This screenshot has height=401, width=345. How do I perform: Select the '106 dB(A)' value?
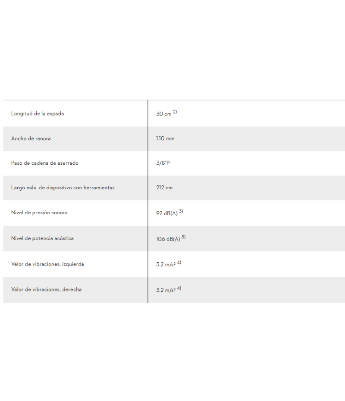pyautogui.click(x=168, y=239)
